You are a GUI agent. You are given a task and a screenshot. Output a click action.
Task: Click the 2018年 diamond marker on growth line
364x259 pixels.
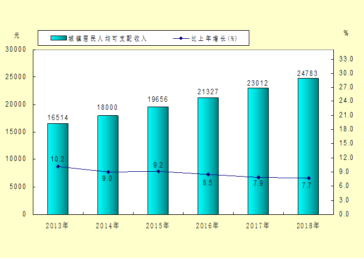pyautogui.click(x=309, y=178)
